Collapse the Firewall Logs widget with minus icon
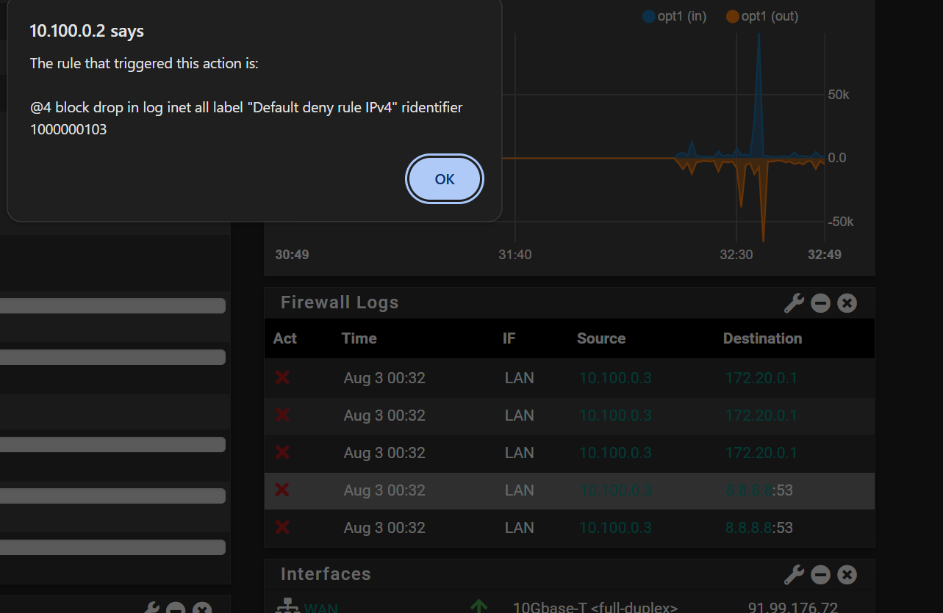Viewport: 943px width, 613px height. (x=820, y=303)
